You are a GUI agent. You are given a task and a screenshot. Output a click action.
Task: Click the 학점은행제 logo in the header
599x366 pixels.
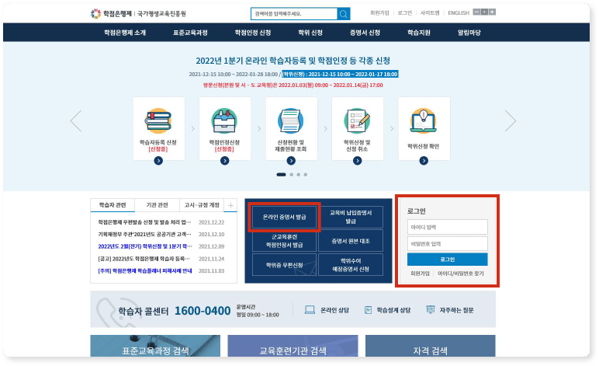pos(111,14)
